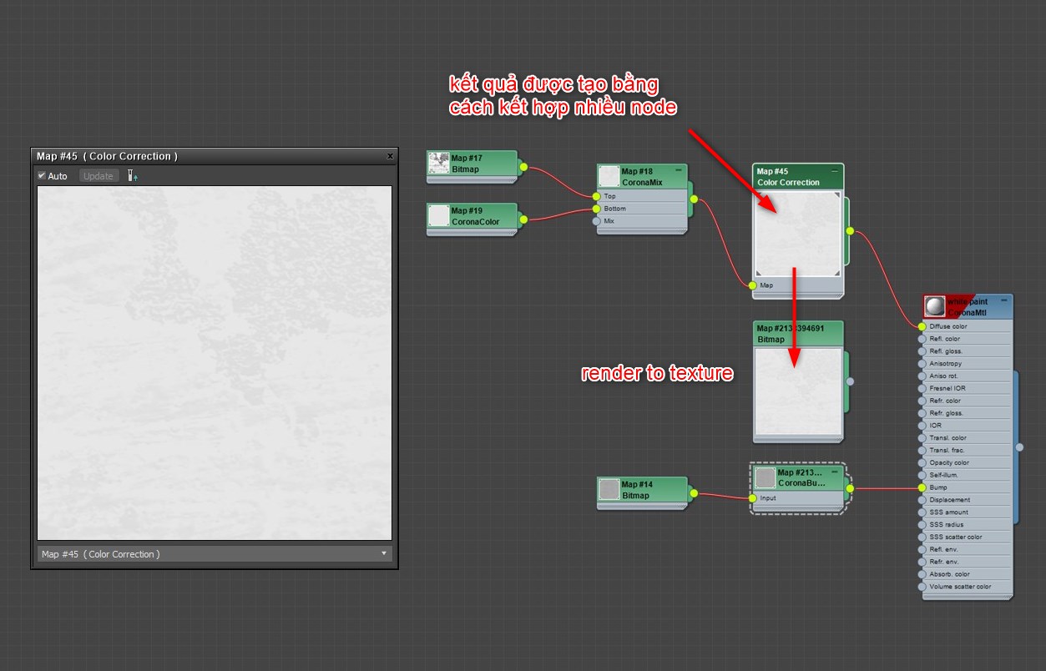Click the white paint CoronaMtl sphere preview

coord(935,306)
